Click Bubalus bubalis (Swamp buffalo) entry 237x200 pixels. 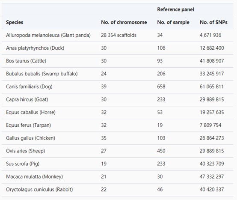(42, 74)
